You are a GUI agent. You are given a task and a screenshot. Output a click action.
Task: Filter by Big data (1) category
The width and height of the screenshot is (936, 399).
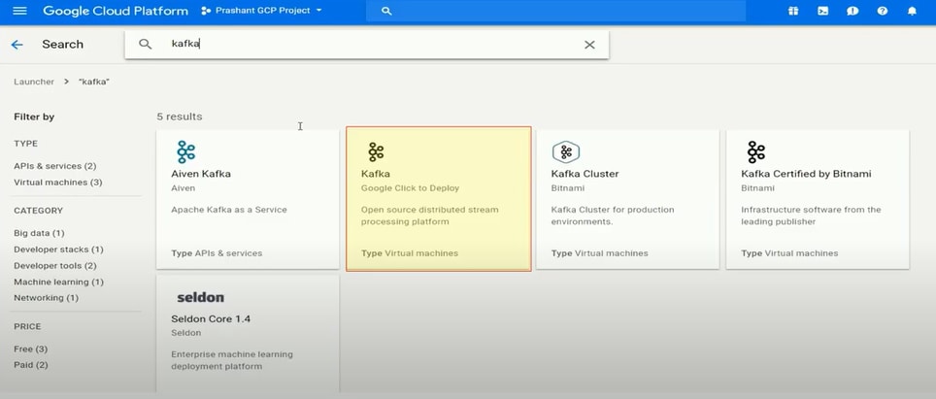[39, 233]
